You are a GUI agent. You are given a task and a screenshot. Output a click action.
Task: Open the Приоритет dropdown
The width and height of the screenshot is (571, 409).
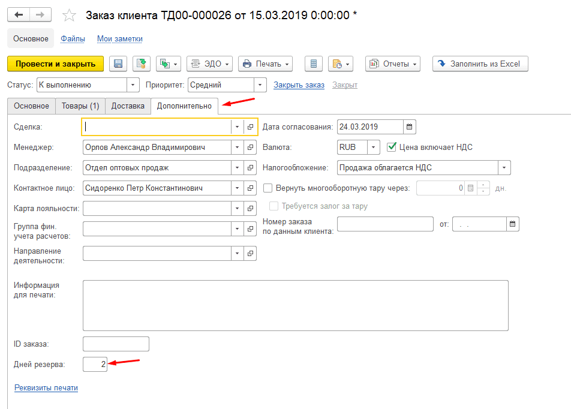260,85
